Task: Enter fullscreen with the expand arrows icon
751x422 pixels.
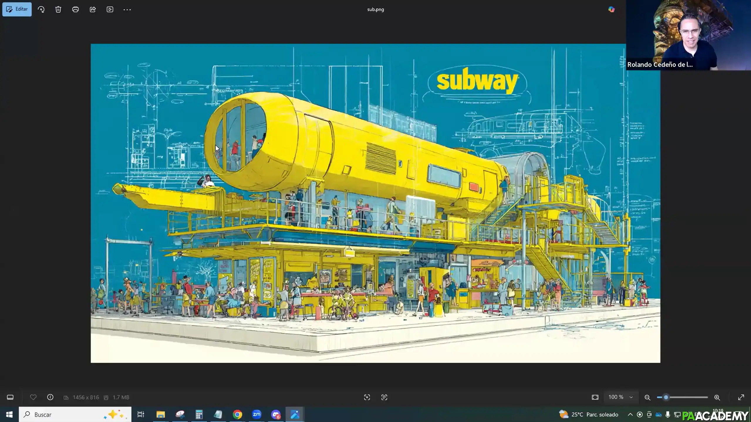Action: click(x=741, y=397)
